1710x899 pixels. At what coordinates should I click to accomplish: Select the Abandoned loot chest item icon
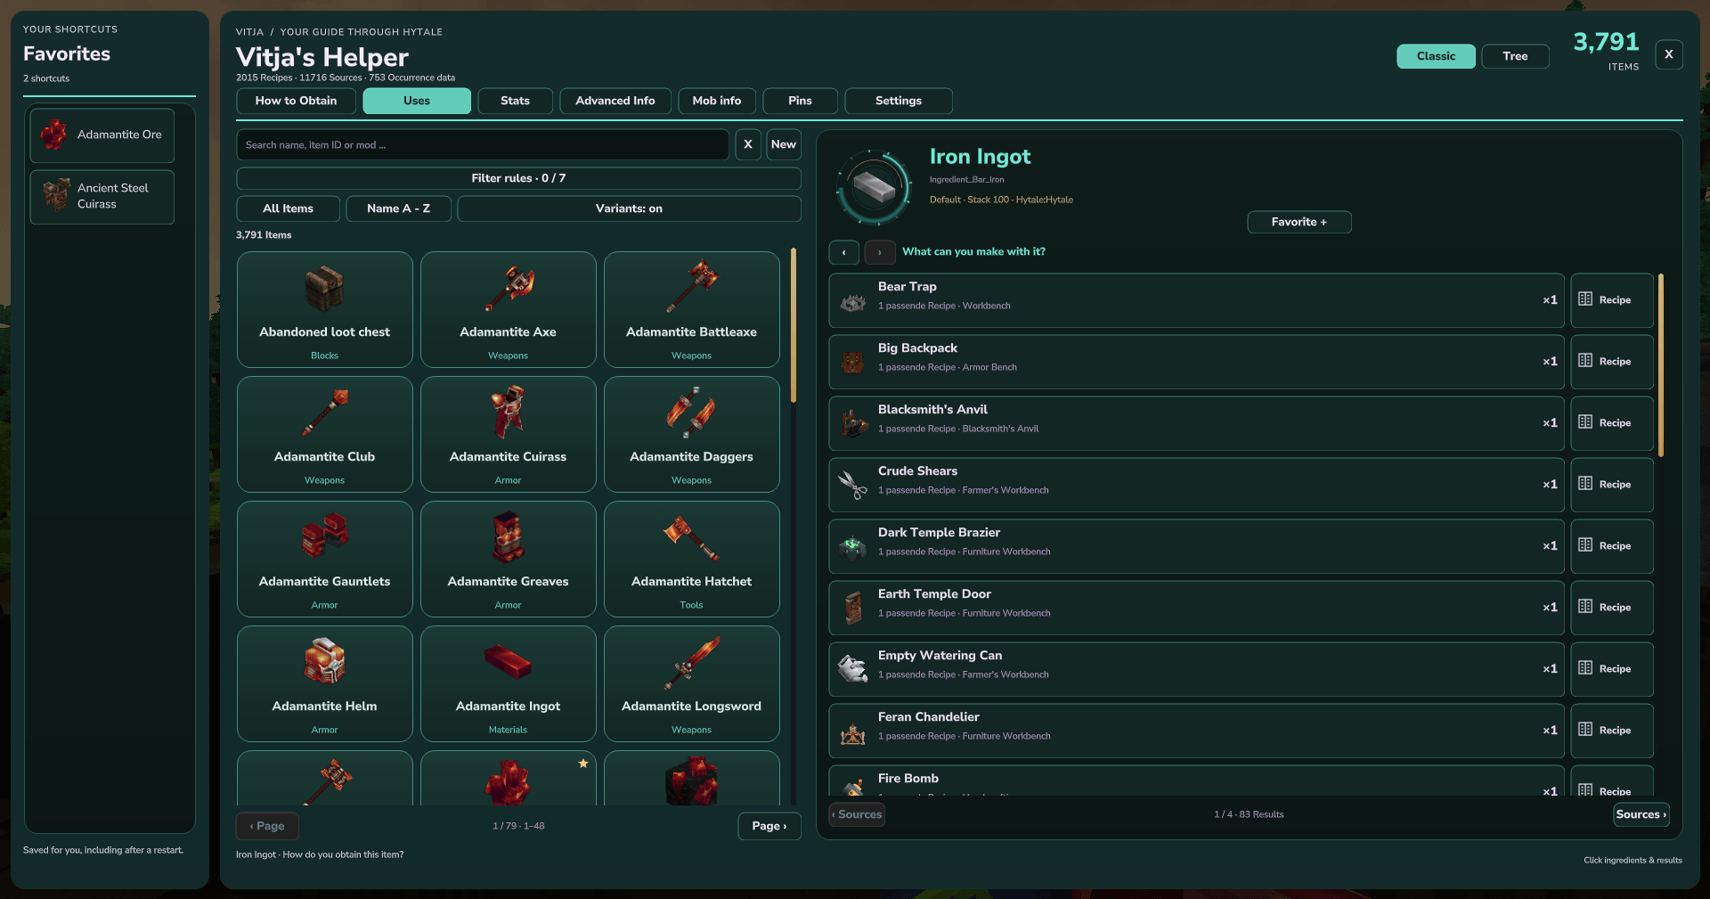324,289
